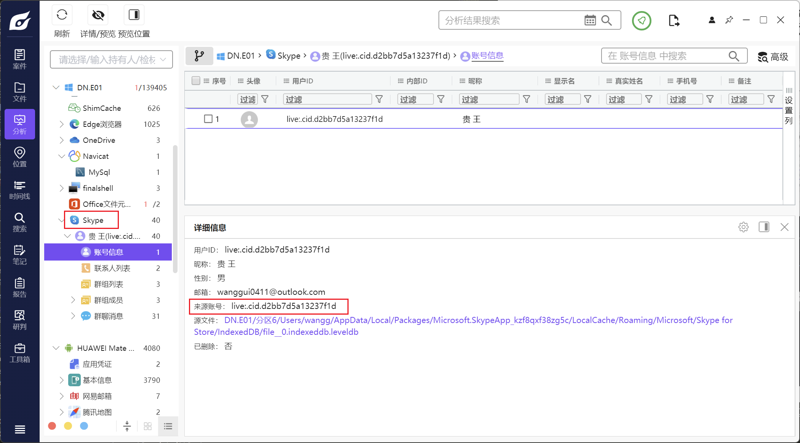The width and height of the screenshot is (800, 443).
Task: Expand the Edge浏览器 tree node
Action: (x=61, y=124)
